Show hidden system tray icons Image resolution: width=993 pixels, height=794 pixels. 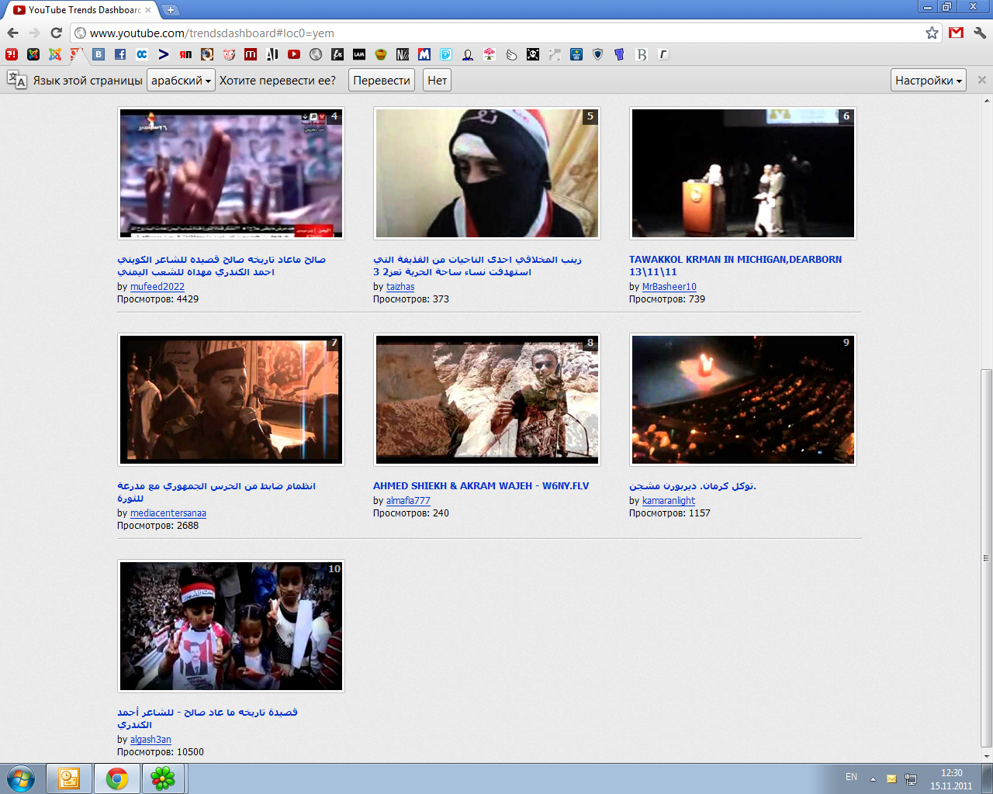[x=873, y=778]
